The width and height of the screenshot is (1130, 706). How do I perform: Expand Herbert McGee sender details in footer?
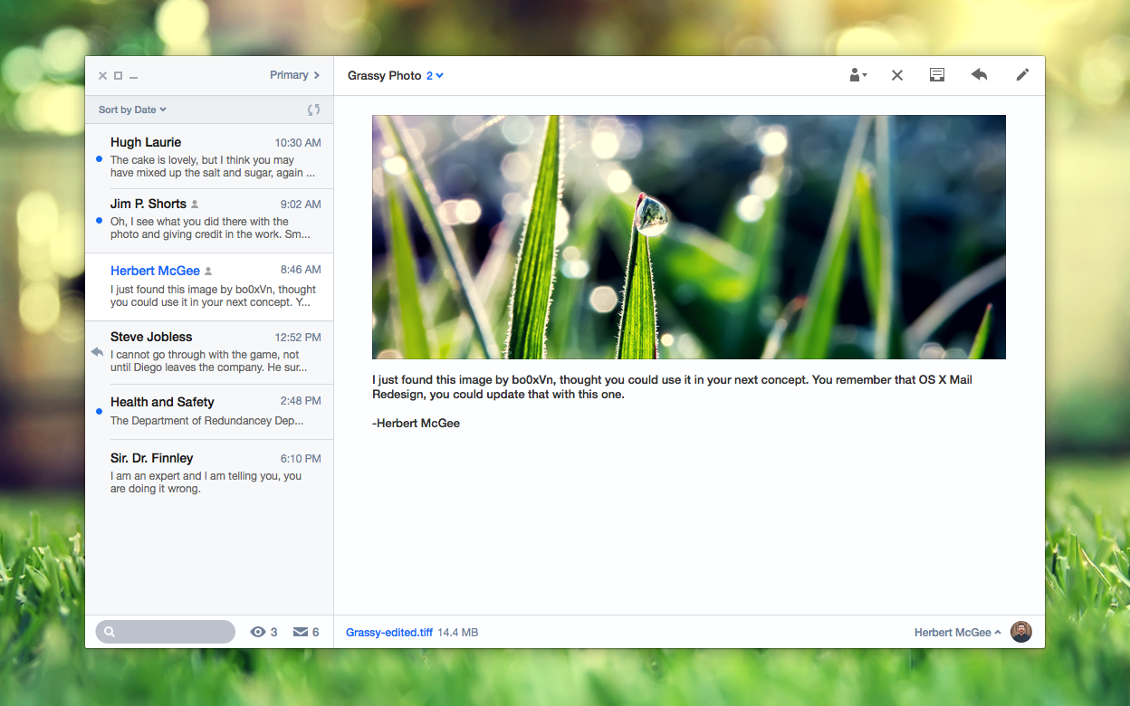click(958, 633)
